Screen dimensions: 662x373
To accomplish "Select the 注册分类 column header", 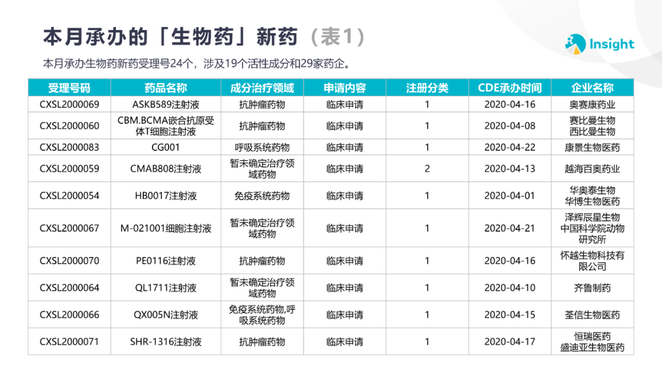I will coord(427,88).
